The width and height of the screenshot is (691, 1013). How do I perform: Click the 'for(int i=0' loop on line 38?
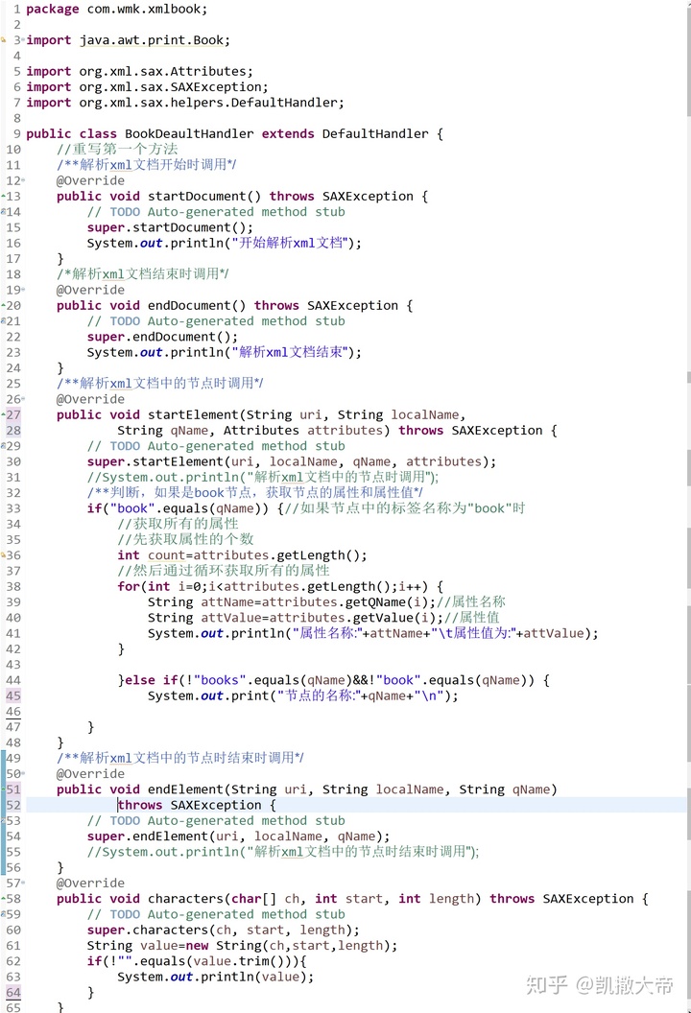[x=162, y=587]
